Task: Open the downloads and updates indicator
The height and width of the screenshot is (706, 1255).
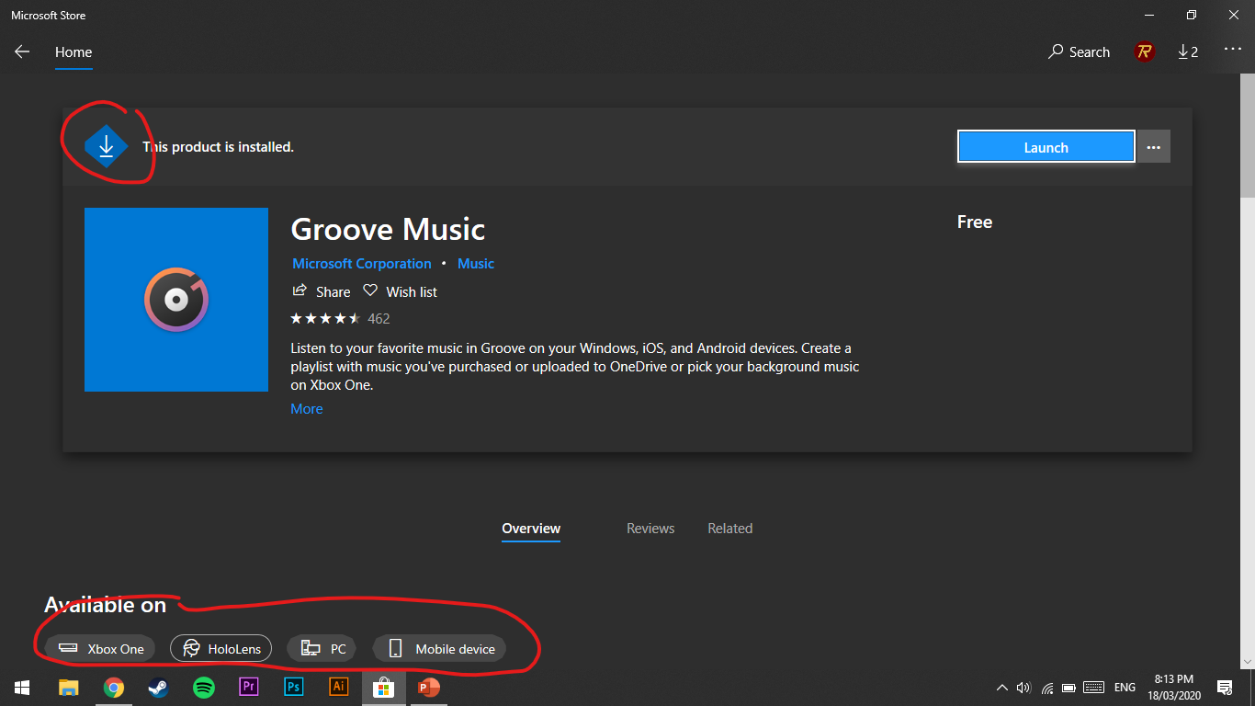Action: tap(1188, 52)
